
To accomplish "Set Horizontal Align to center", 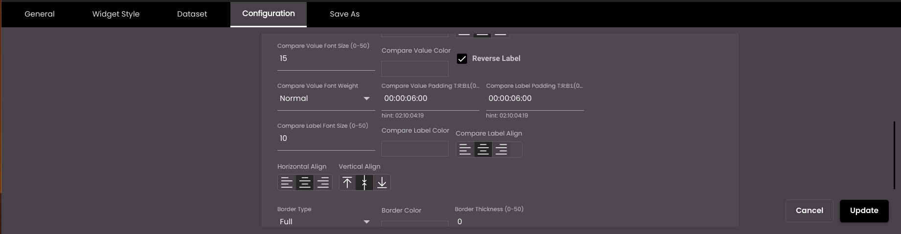I will pos(305,183).
